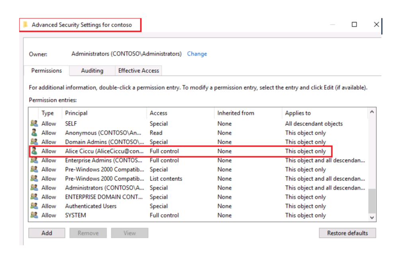Click the group icon beside Domain Admins entry
The image size is (408, 262).
pos(34,142)
